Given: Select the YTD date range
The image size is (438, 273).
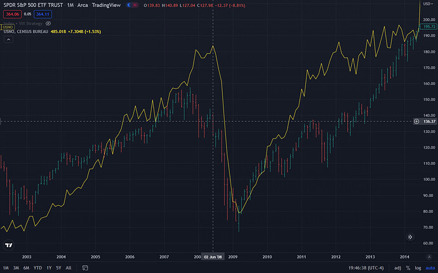Looking at the screenshot, I should click(x=37, y=268).
